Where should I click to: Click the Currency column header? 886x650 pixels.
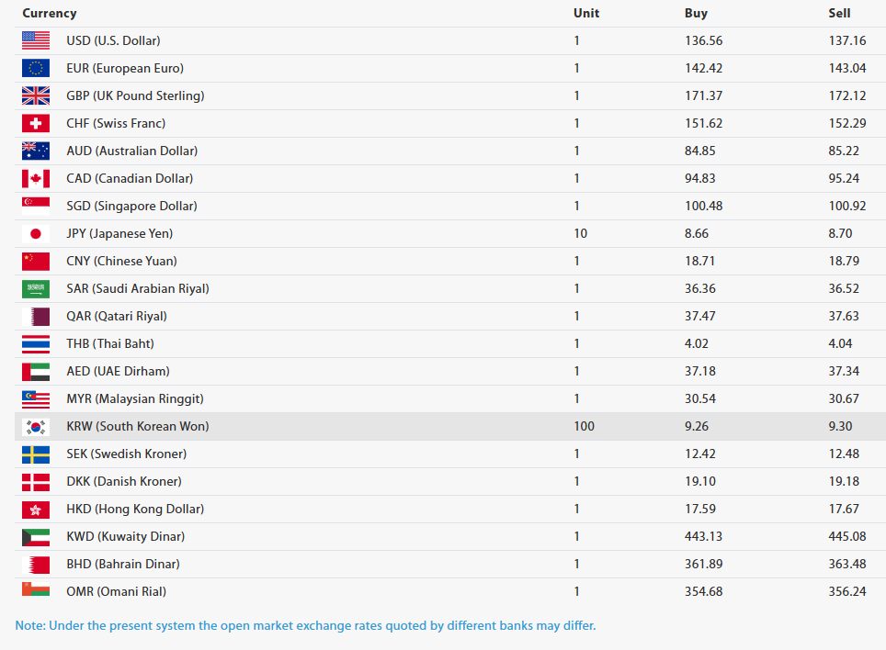click(x=49, y=14)
